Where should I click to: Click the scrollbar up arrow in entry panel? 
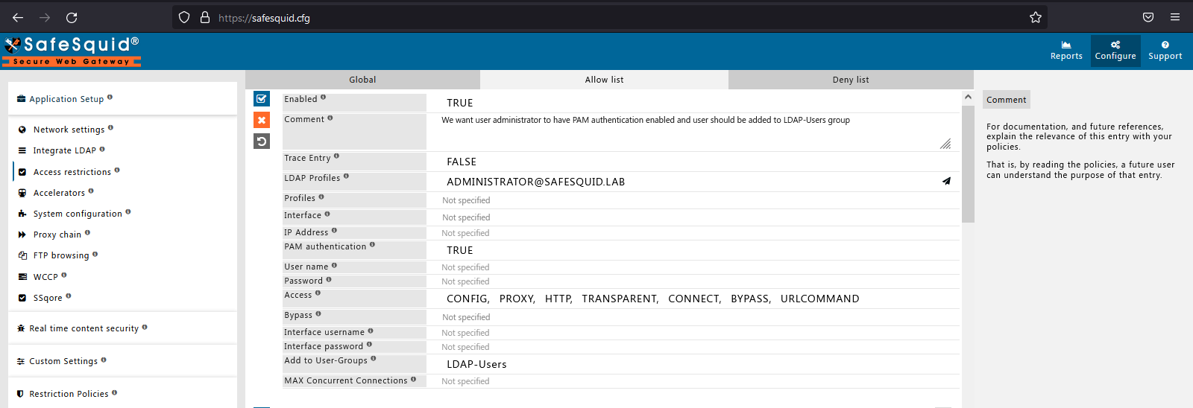point(968,97)
